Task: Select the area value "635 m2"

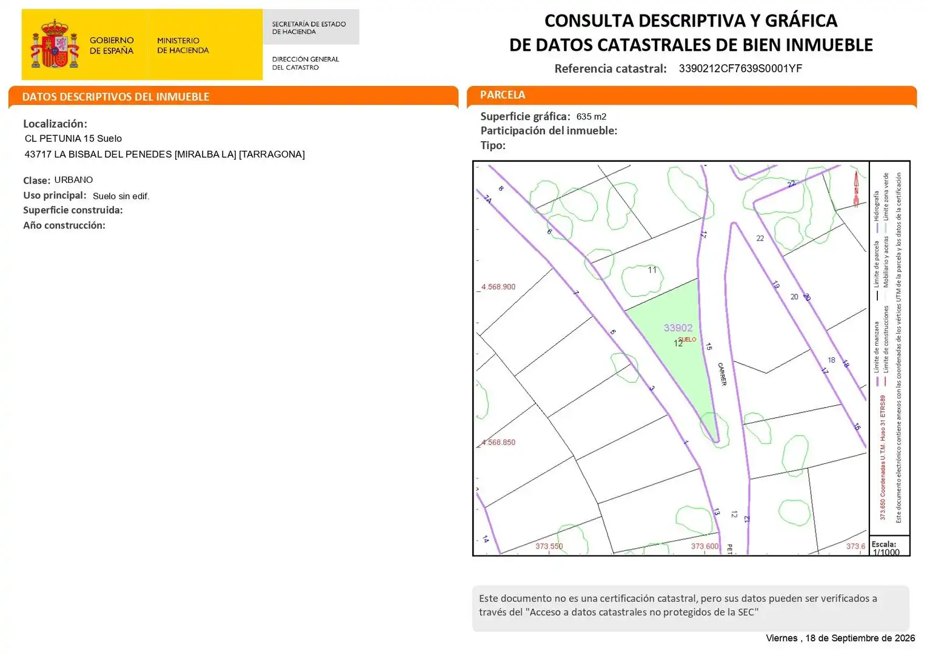Action: pos(591,116)
